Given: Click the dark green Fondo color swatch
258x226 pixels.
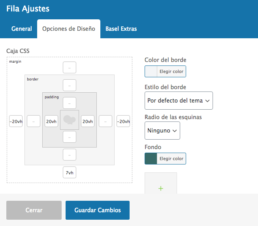Looking at the screenshot, I should click(x=151, y=159).
